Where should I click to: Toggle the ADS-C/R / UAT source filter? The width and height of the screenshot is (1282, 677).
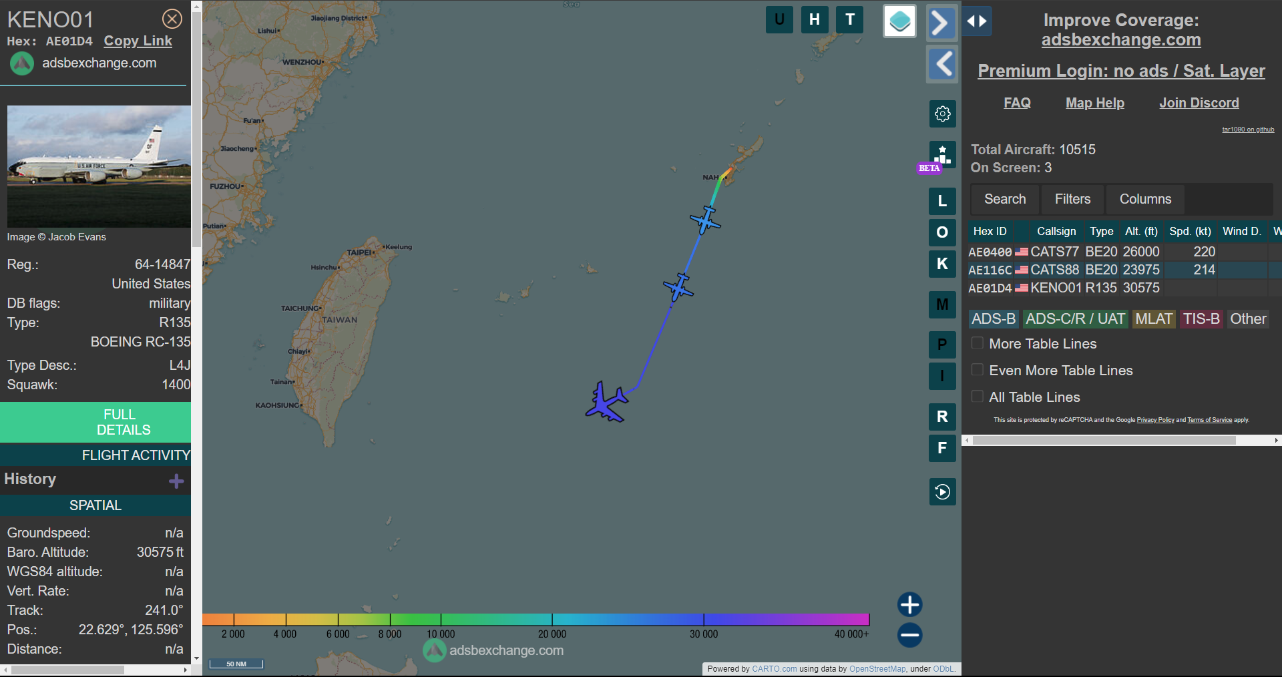[1075, 319]
